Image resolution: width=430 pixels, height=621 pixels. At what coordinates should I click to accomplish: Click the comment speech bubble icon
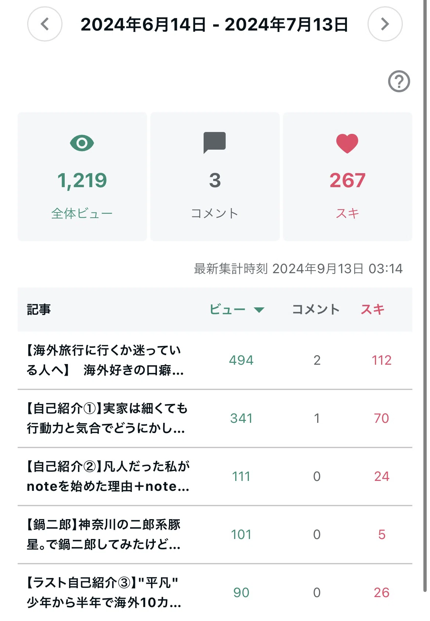[215, 143]
